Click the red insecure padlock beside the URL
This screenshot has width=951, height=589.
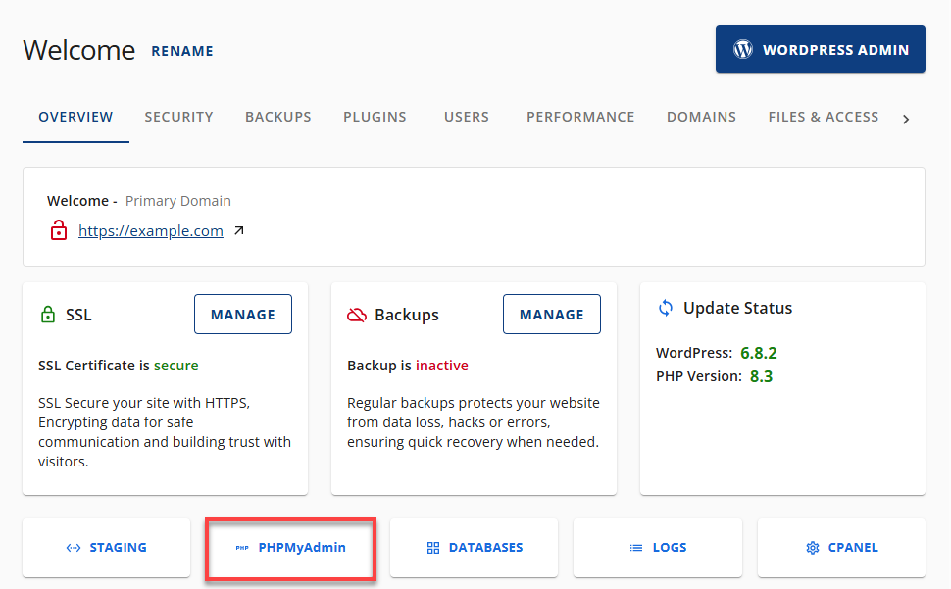pyautogui.click(x=59, y=230)
